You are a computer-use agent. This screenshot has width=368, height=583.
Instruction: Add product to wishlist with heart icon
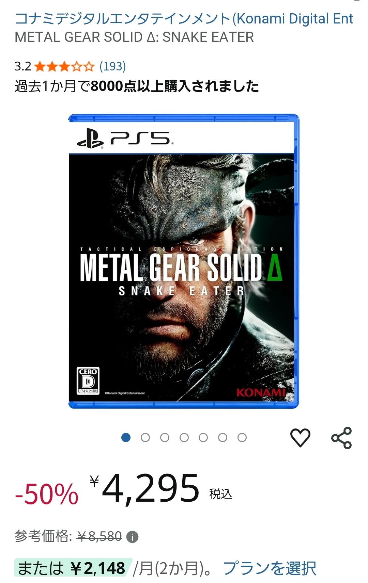coord(300,438)
